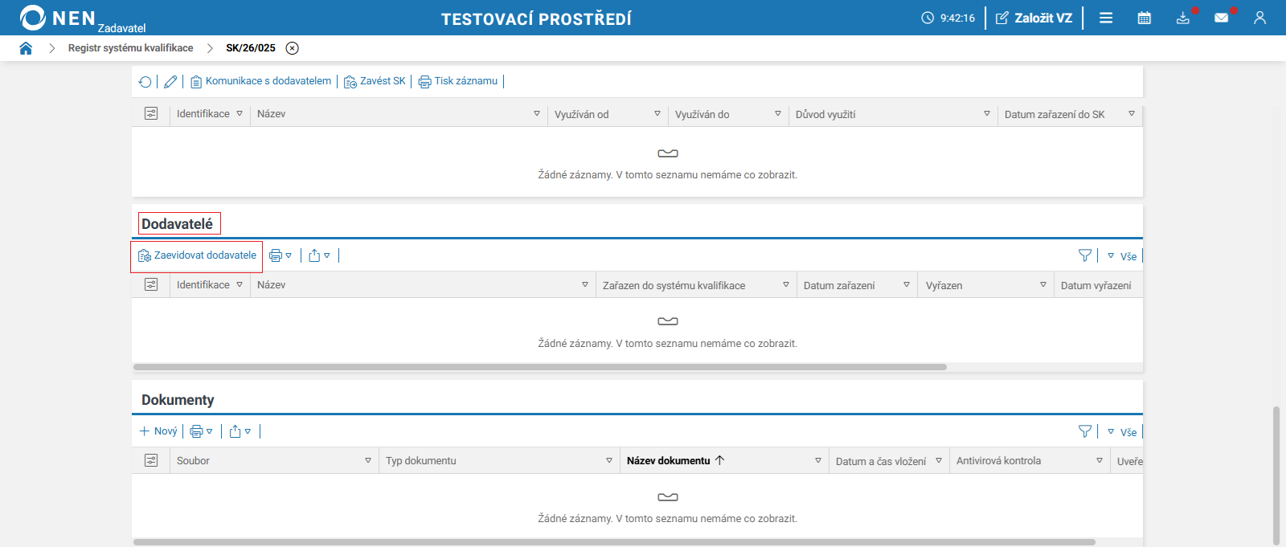Go to the home breadcrumb icon
This screenshot has height=547, width=1286.
26,48
